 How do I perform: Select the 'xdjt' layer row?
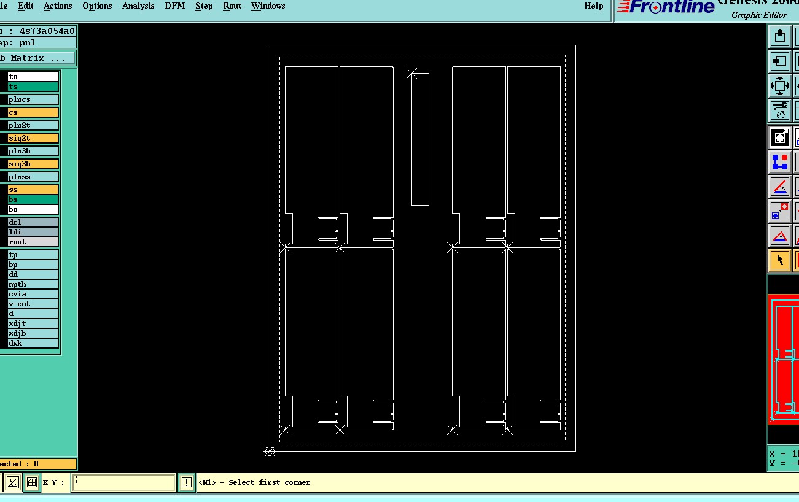[33, 323]
